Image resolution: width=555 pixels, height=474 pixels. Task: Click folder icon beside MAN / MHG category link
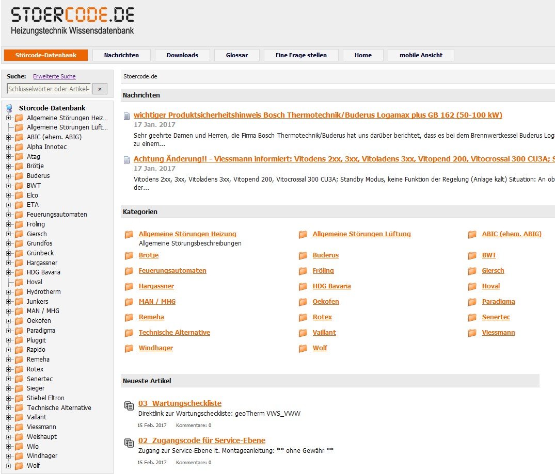[x=129, y=302]
